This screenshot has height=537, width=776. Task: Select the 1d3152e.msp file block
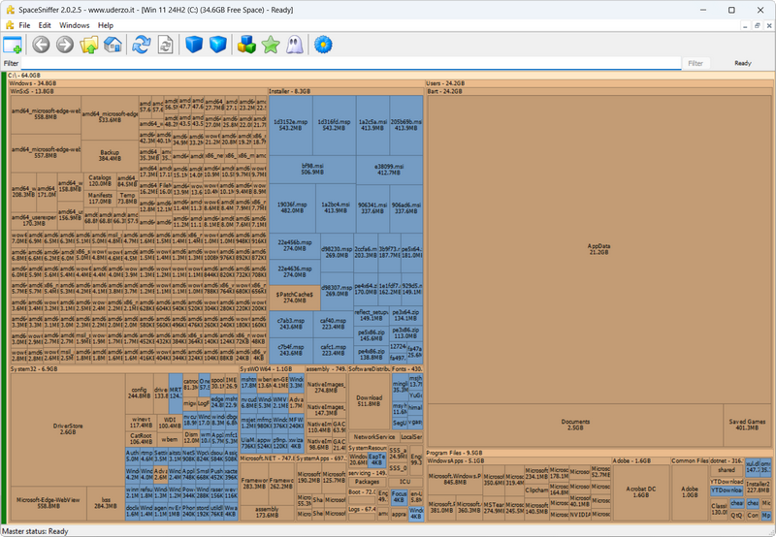pos(290,125)
